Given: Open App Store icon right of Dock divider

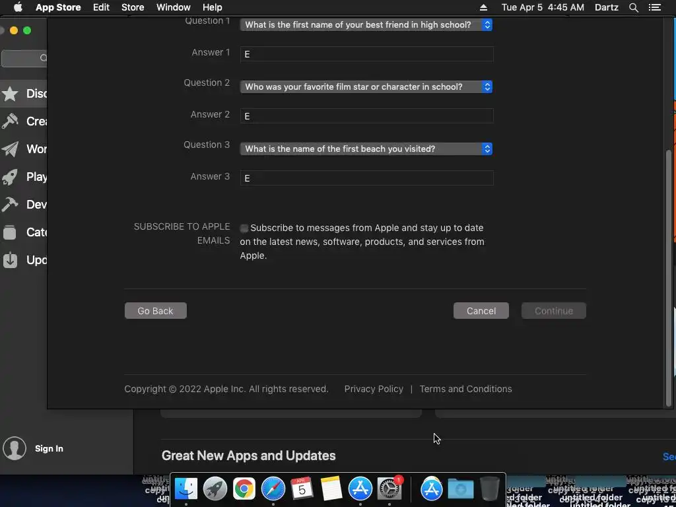Looking at the screenshot, I should (432, 489).
